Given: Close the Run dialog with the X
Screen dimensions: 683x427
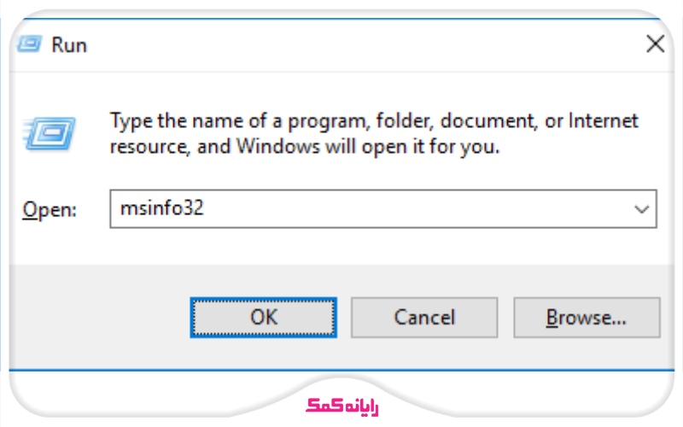Looking at the screenshot, I should click(655, 44).
